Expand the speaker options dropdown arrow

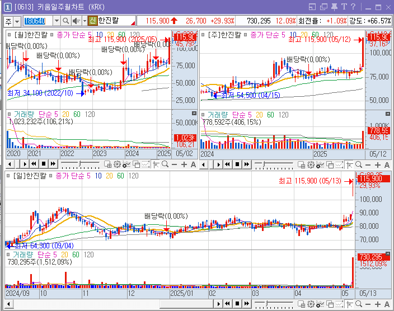click(x=85, y=21)
